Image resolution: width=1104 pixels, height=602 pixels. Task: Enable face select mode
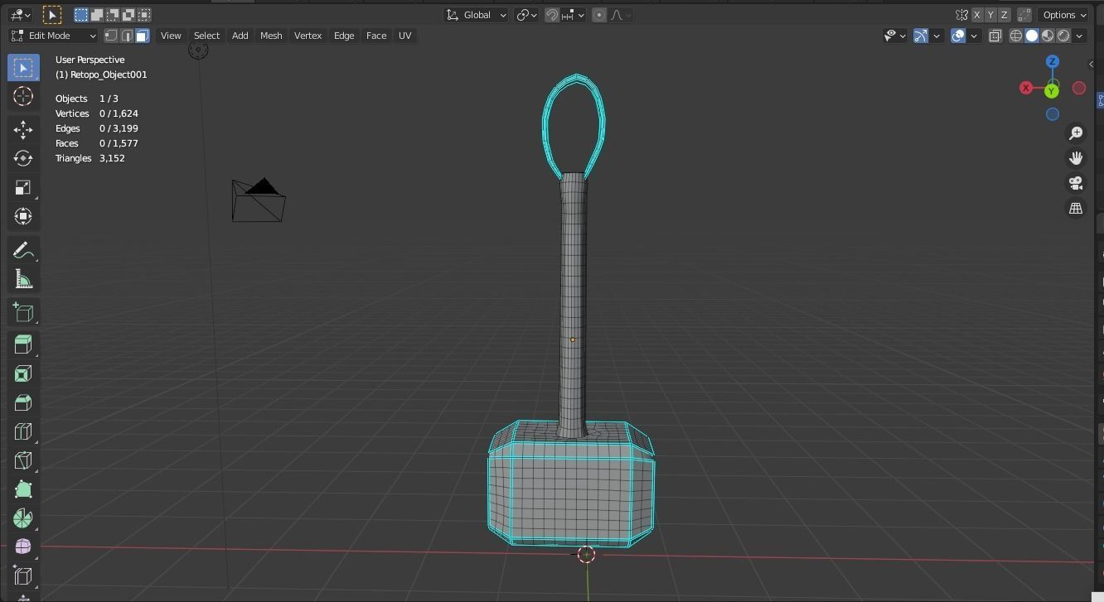(x=143, y=36)
